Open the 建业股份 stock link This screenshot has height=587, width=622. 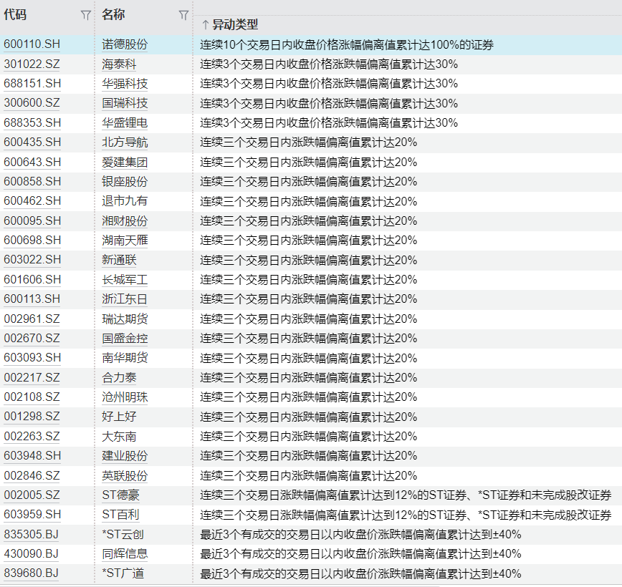[x=125, y=456]
